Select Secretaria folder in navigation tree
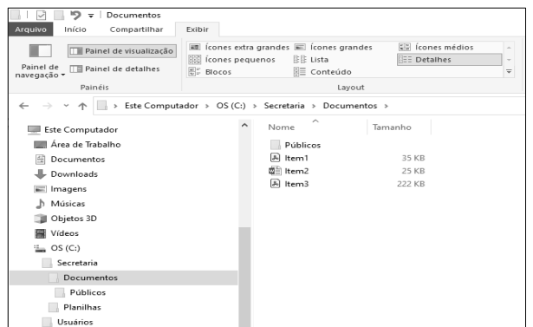The image size is (533, 327). pyautogui.click(x=69, y=263)
